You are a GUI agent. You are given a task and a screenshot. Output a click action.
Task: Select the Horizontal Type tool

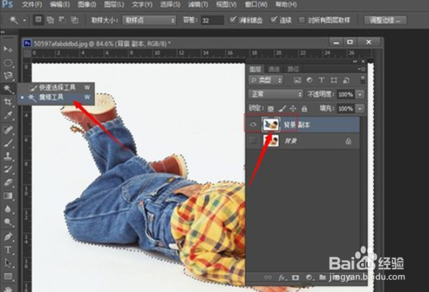[x=8, y=250]
